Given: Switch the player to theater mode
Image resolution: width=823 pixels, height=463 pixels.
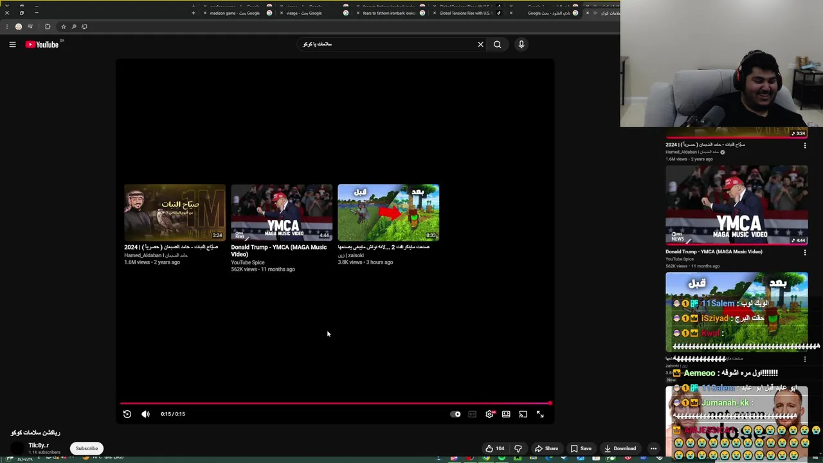Looking at the screenshot, I should [506, 414].
